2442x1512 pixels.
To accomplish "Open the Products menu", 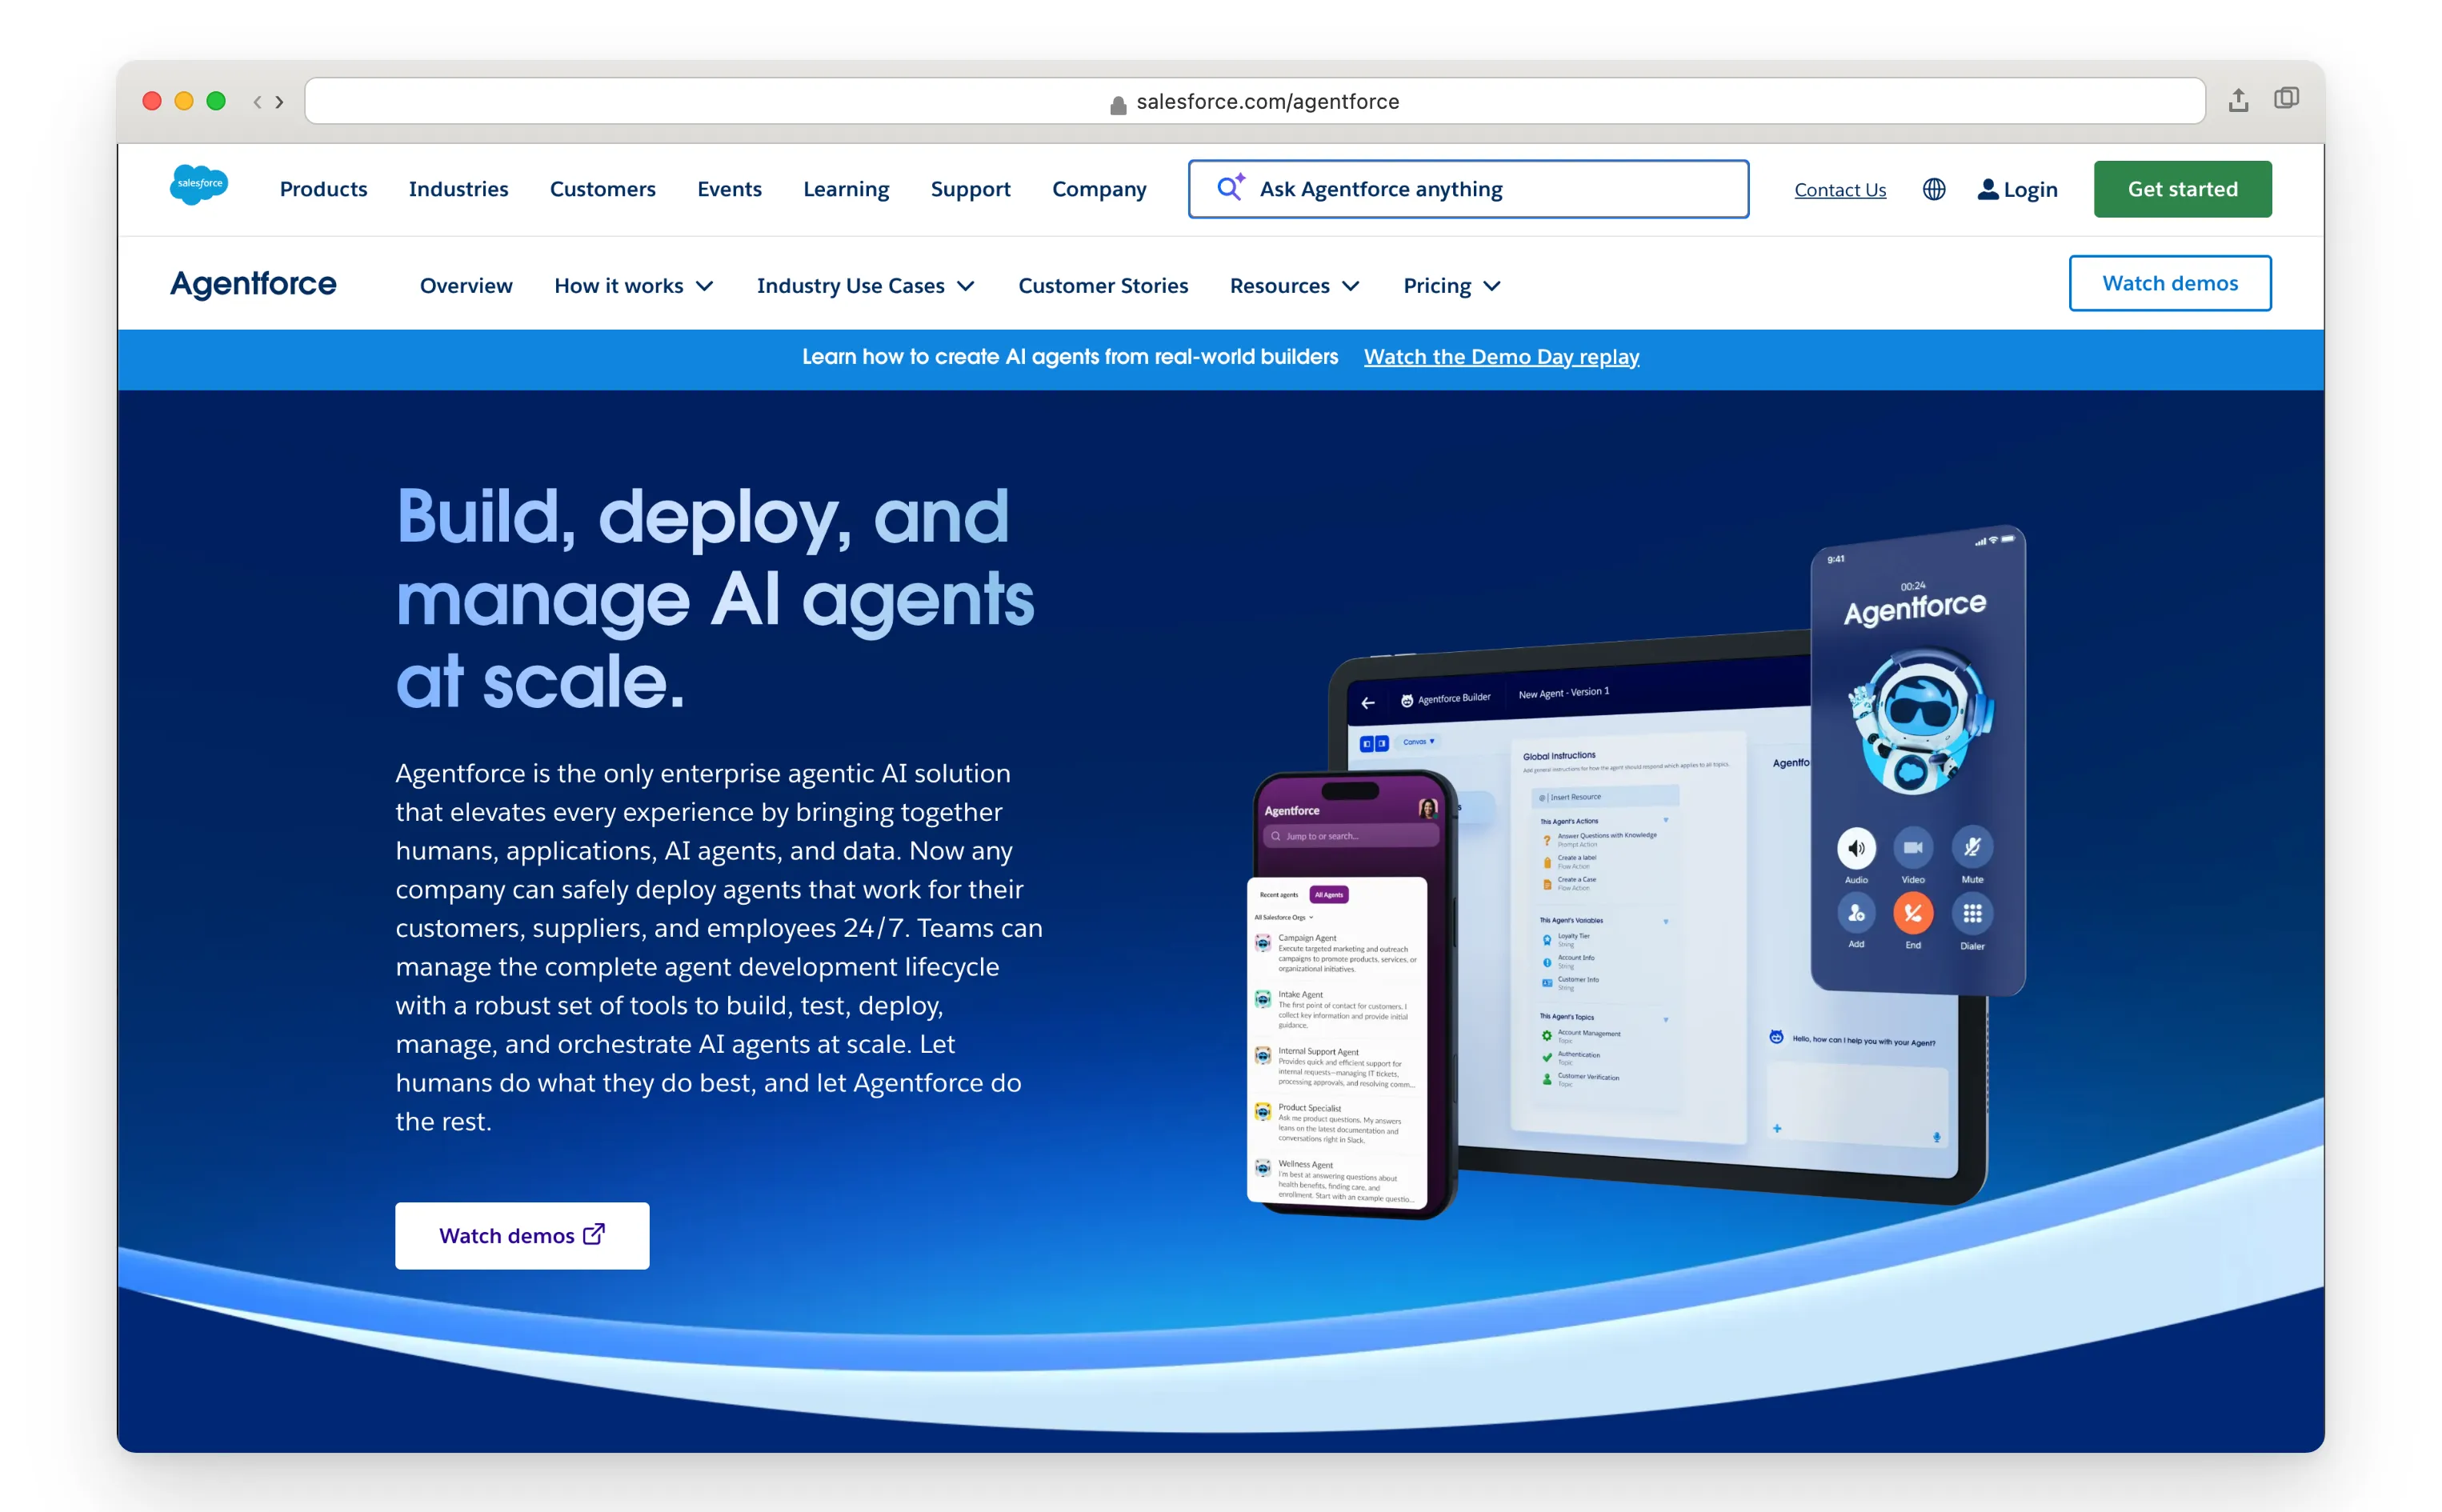I will [323, 189].
